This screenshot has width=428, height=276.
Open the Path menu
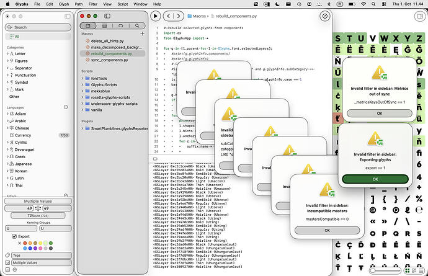[x=79, y=4]
